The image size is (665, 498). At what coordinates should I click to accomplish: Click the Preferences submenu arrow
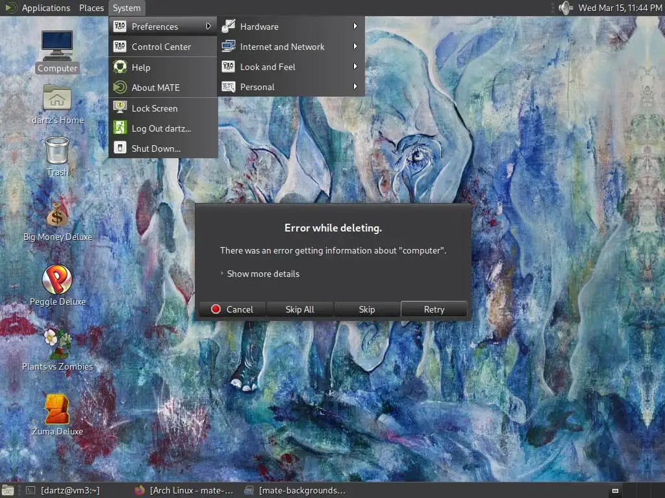point(208,26)
